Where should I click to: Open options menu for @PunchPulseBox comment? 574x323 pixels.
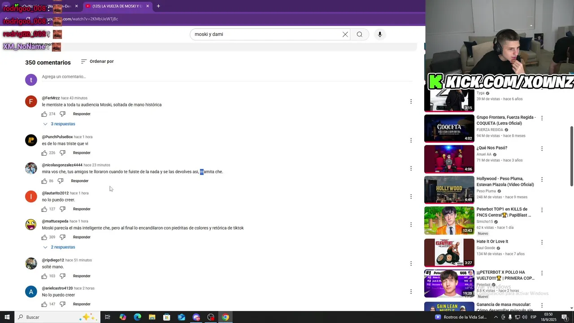click(411, 140)
